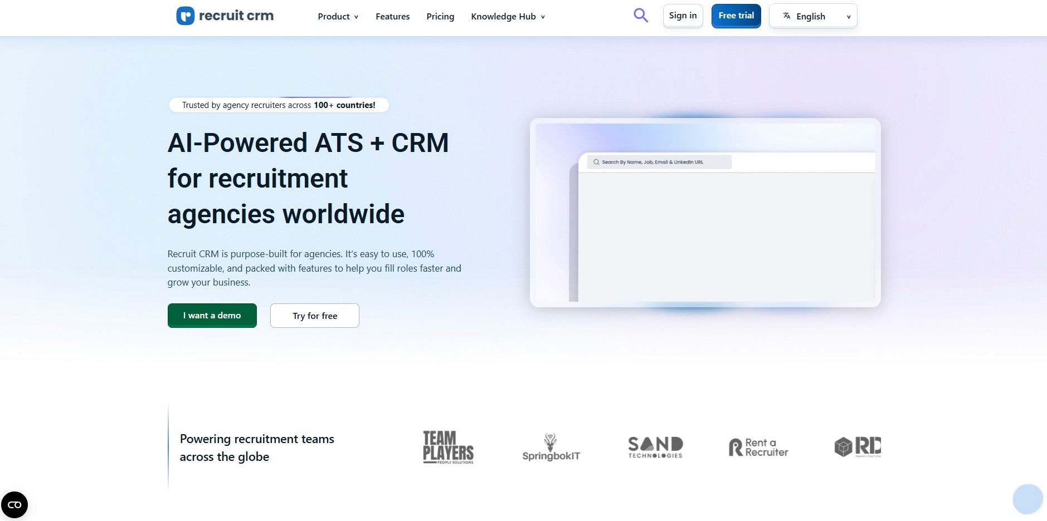Open the search magnifier icon
Screen dimensions: 1047x521
(640, 16)
